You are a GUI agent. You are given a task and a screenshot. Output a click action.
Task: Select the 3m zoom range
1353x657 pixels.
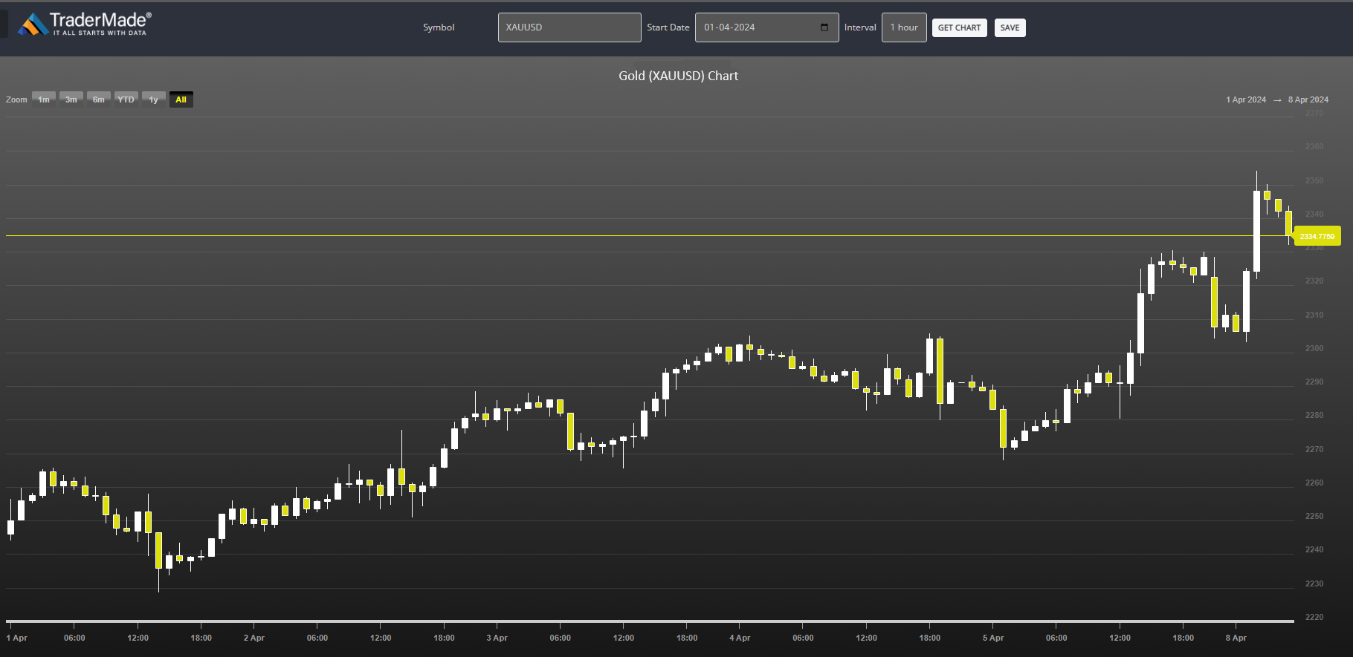point(71,99)
